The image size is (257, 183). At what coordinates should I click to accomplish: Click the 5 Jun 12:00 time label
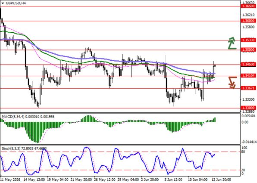point(174,180)
